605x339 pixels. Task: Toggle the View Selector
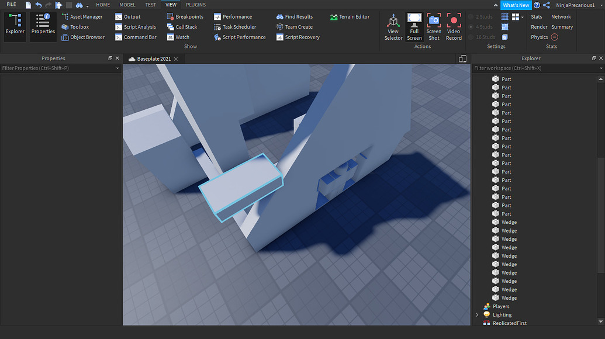point(393,27)
